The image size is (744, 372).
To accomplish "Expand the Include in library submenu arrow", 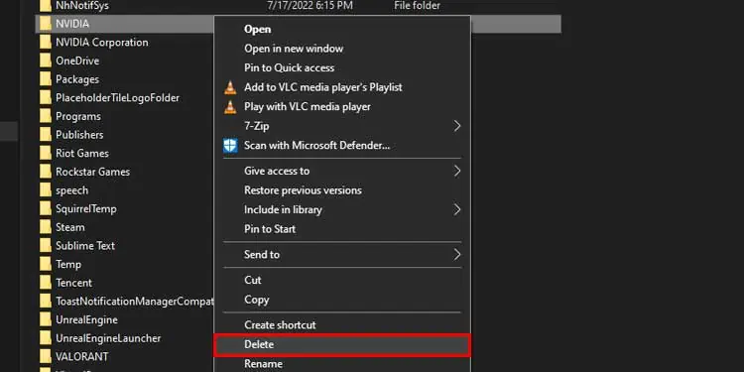I will coord(457,209).
